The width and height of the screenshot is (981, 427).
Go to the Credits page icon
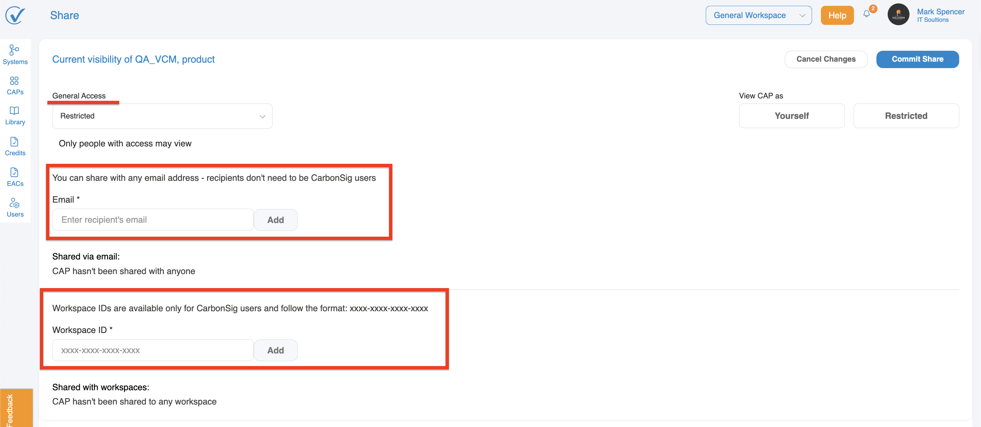click(x=14, y=142)
